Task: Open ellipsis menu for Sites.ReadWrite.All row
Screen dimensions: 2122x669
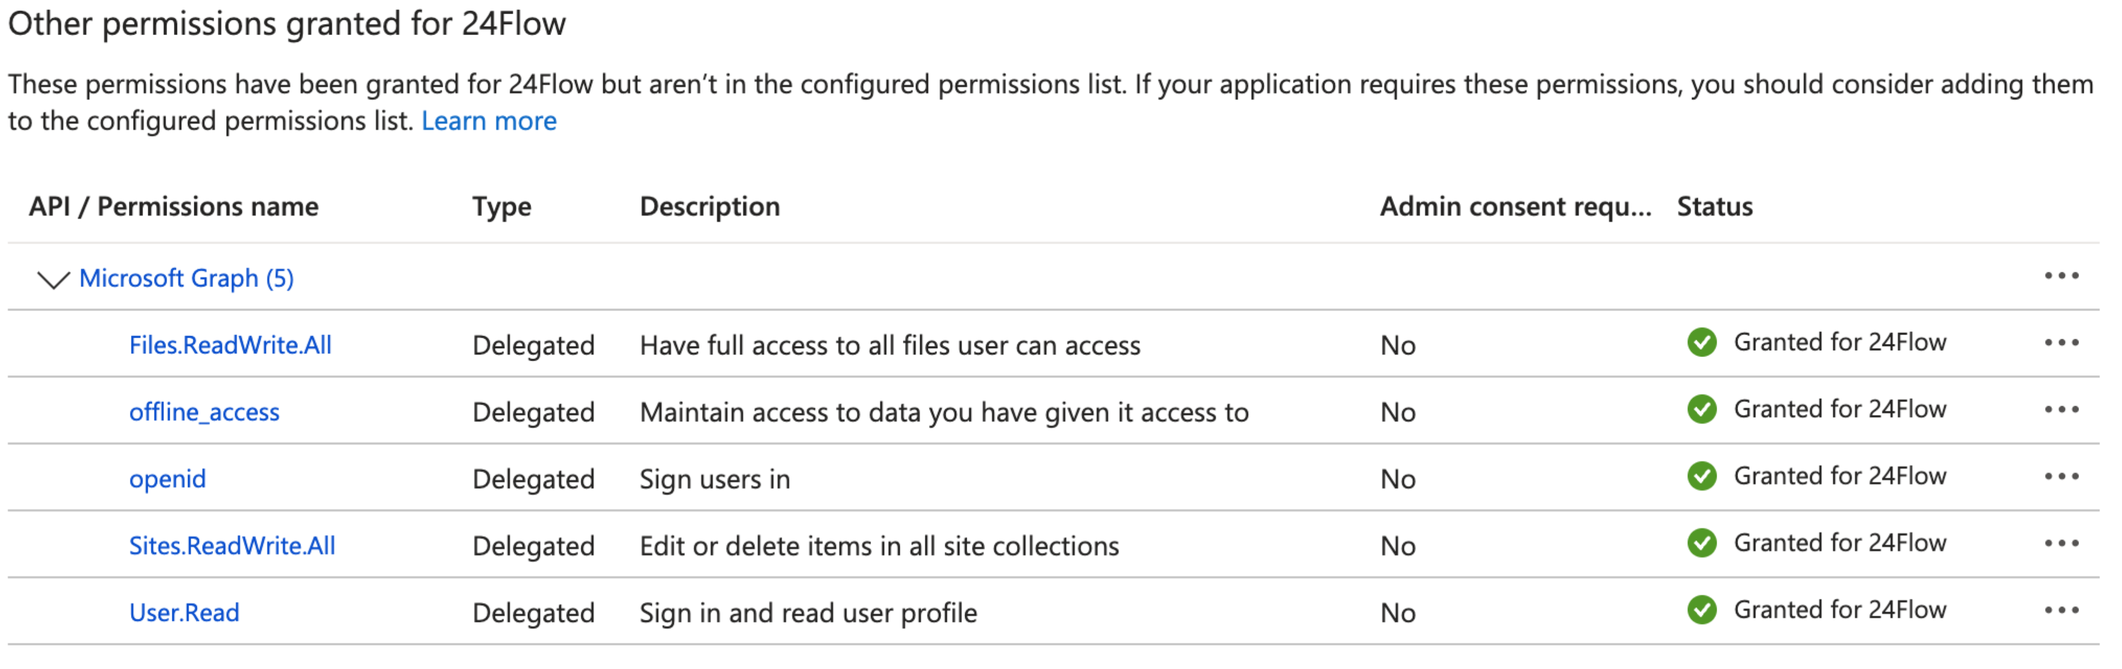Action: [2061, 543]
